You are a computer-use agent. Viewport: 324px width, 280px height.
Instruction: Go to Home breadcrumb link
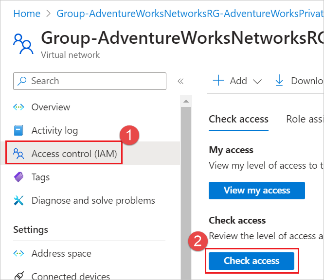[x=27, y=14]
